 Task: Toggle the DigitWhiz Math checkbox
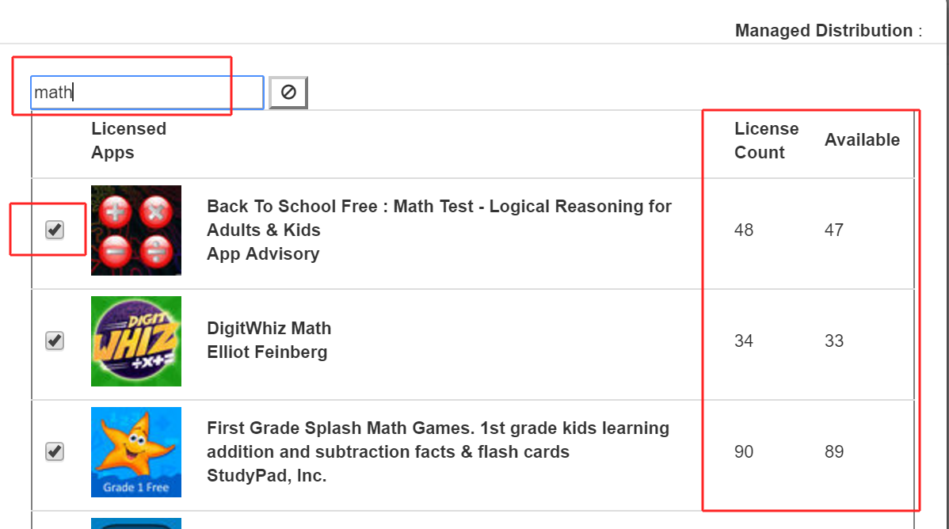(x=55, y=341)
